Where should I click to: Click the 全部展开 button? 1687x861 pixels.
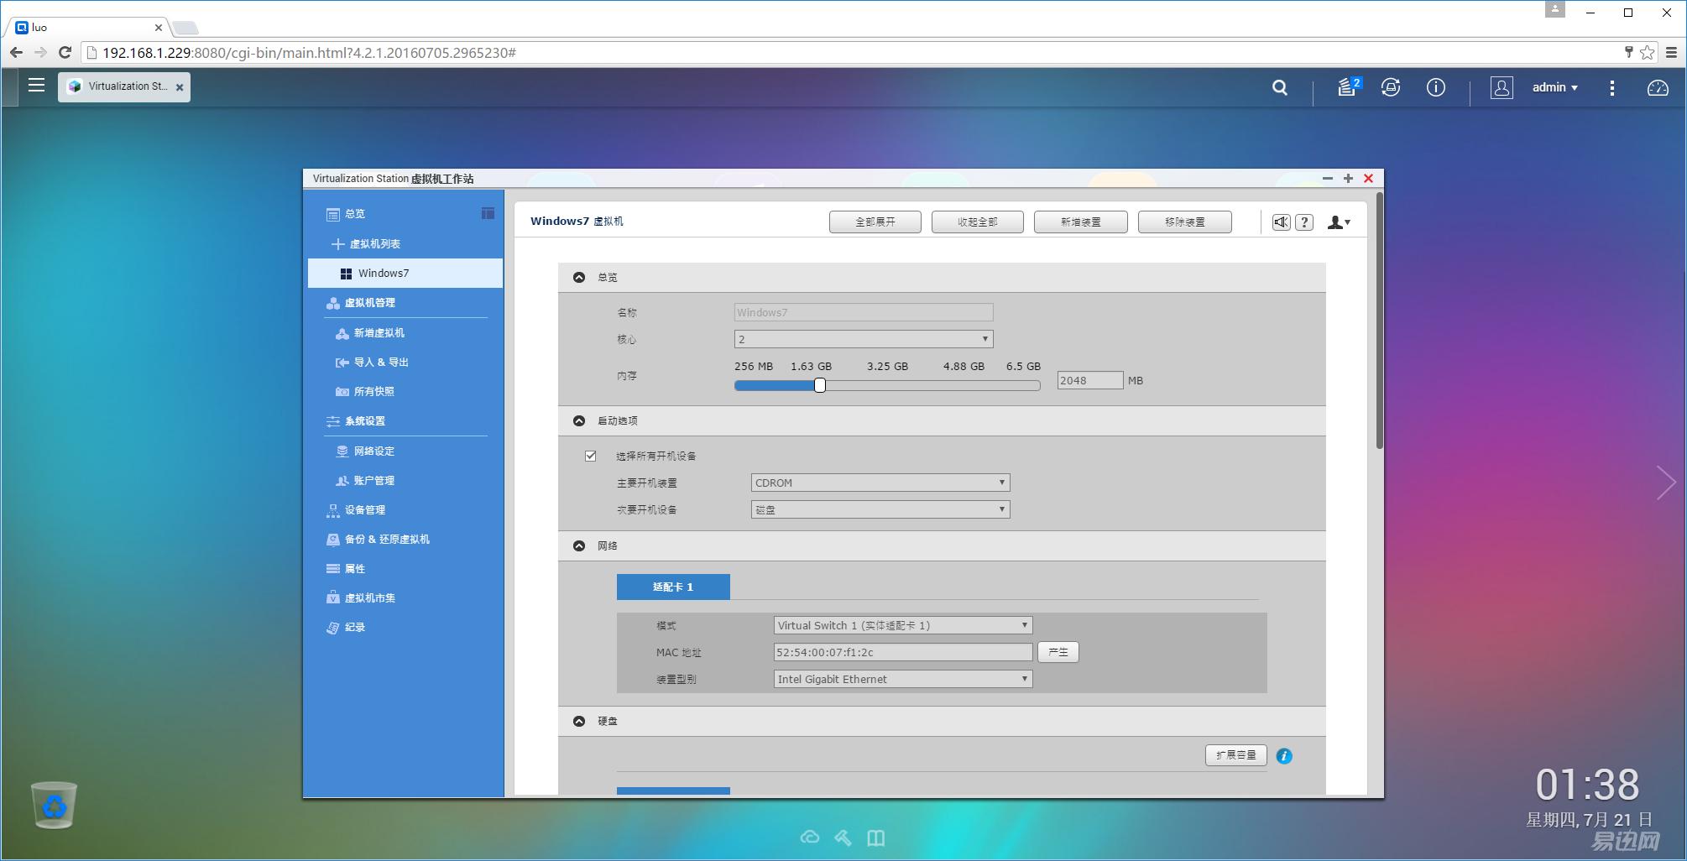tap(875, 222)
